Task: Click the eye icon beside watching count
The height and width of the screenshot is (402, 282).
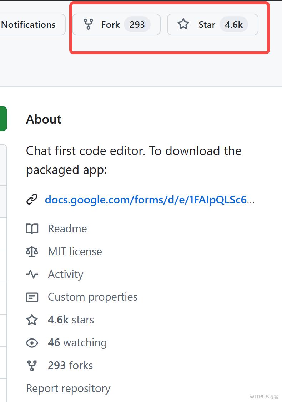Action: point(32,343)
